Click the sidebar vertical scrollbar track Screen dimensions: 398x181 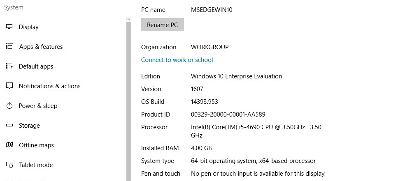pos(129,101)
